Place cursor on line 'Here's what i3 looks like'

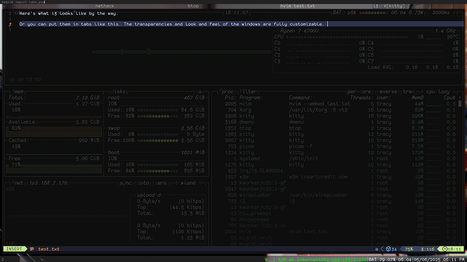tap(68, 13)
